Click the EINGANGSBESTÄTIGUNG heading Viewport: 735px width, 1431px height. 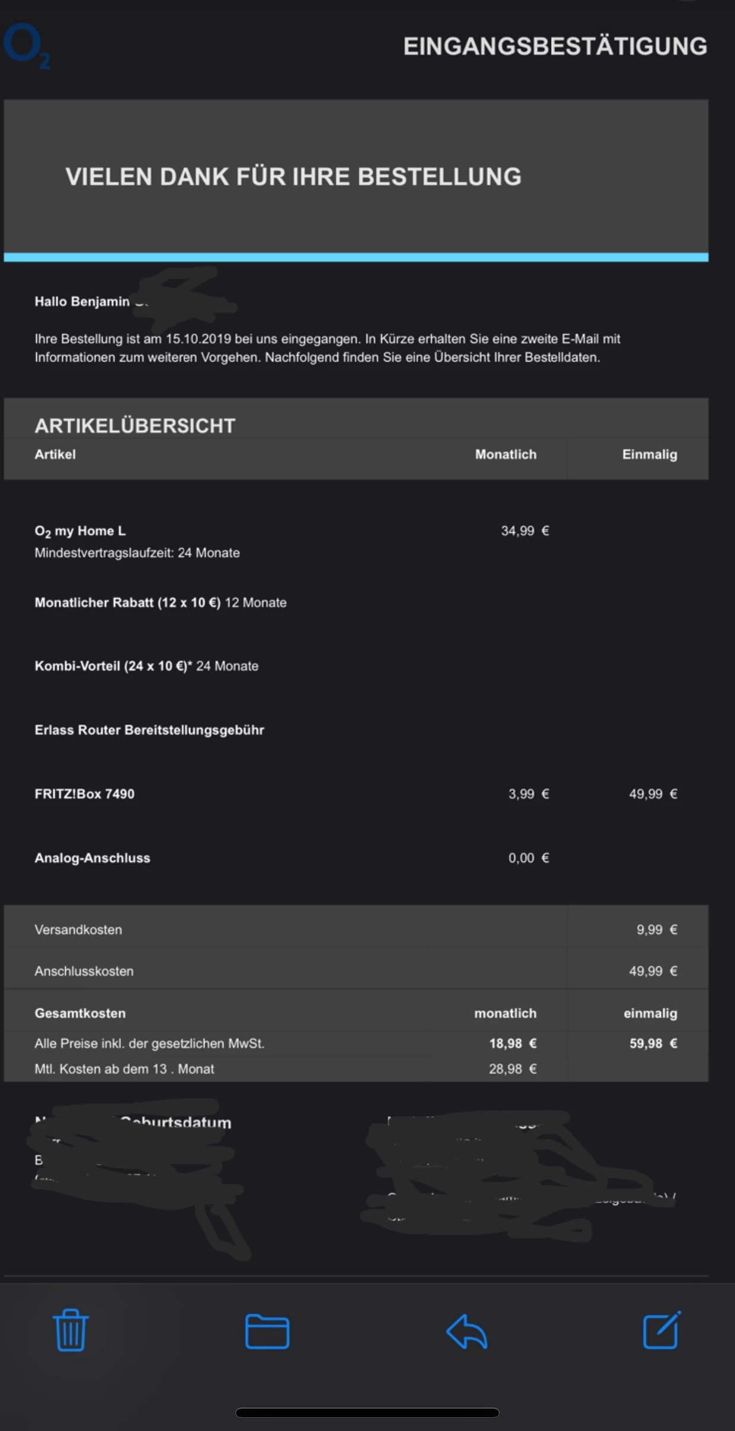tap(555, 46)
